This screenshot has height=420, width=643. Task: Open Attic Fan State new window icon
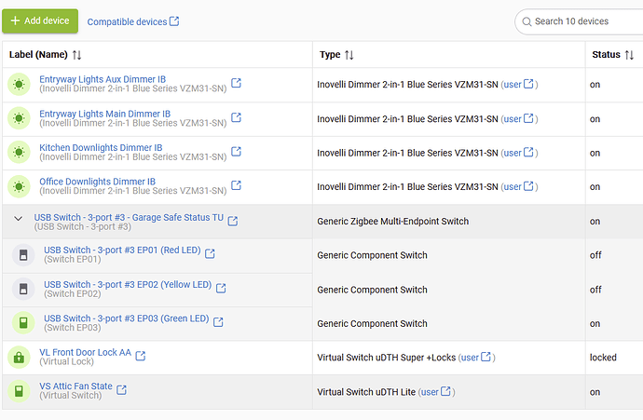(x=121, y=389)
